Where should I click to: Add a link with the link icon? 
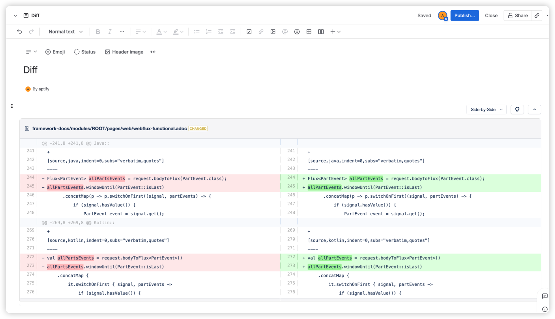261,32
